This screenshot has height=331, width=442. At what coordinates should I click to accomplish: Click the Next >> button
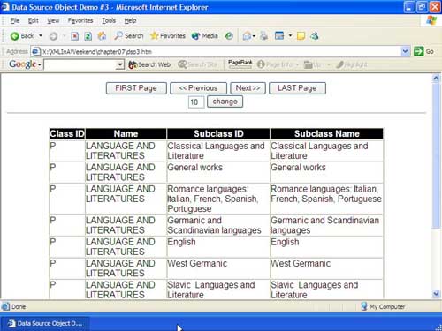[248, 88]
